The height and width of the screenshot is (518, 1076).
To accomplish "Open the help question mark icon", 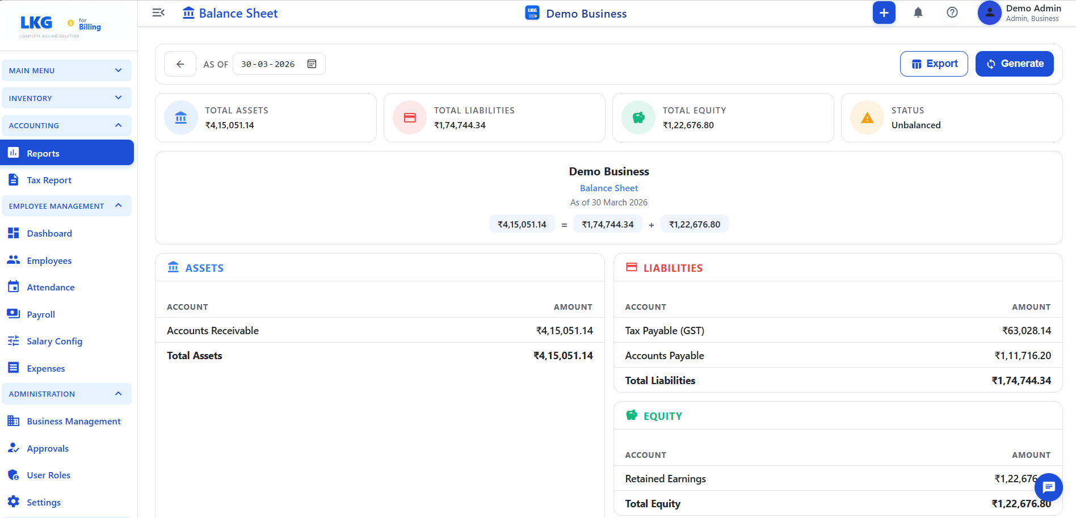I will [952, 12].
